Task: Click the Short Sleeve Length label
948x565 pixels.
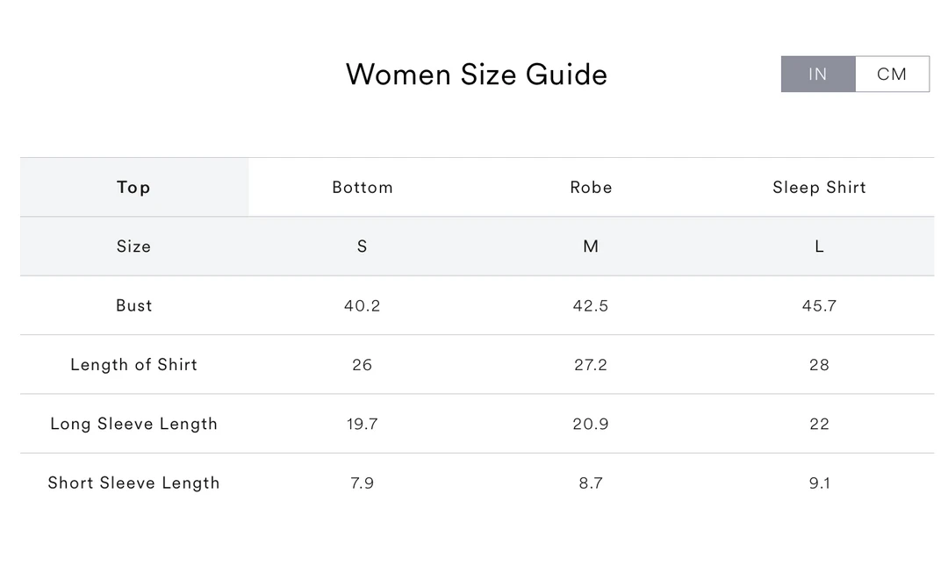Action: coord(133,483)
